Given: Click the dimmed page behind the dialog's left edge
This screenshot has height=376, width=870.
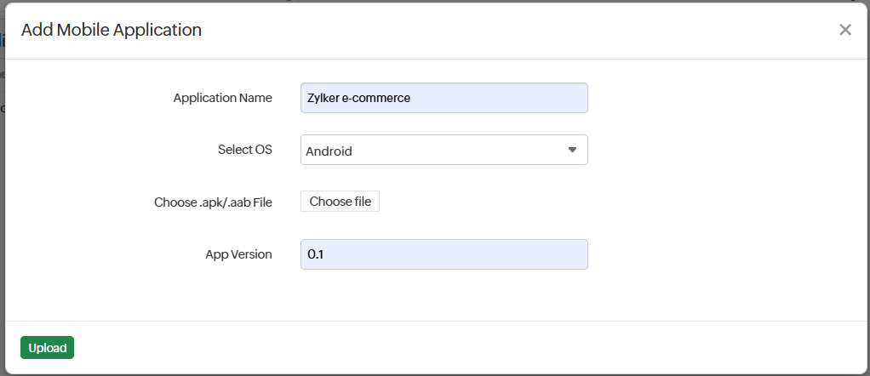Looking at the screenshot, I should [x=2, y=213].
